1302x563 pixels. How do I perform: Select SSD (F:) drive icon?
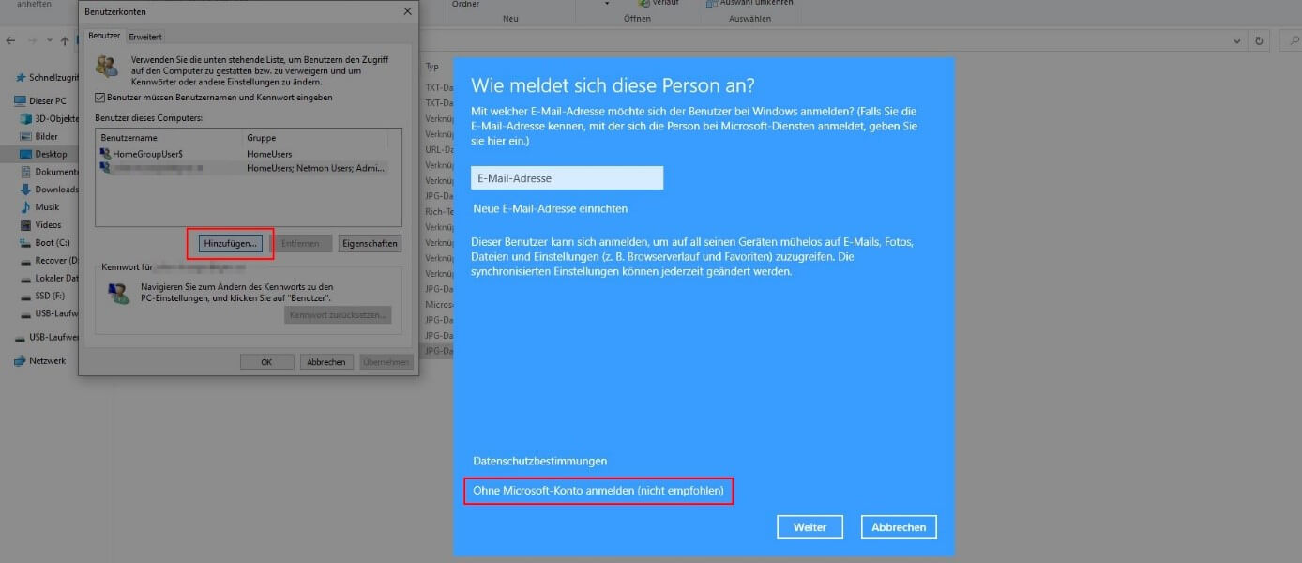[x=26, y=297]
